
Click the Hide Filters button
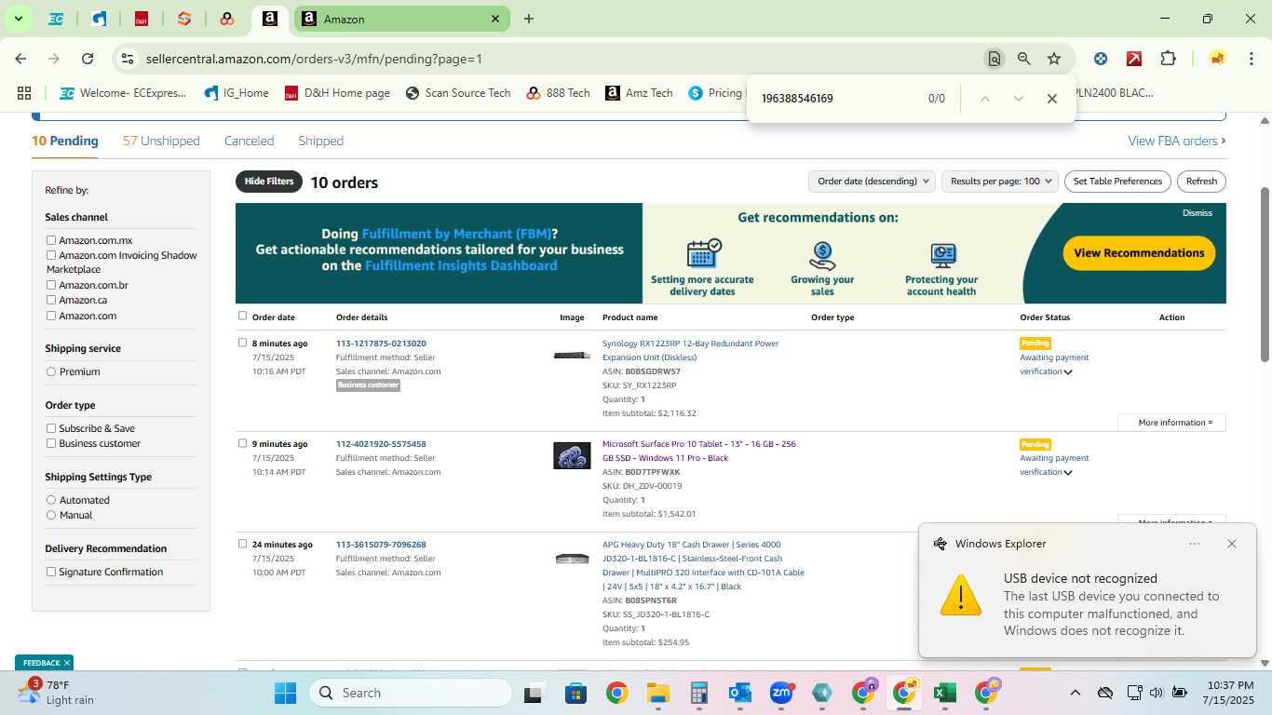point(269,182)
